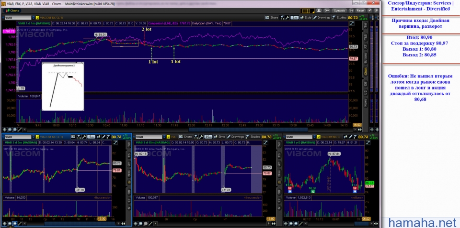This screenshot has width=460, height=228.
Task: Open the Drawings menu on the 15m chart
Action: pos(235,137)
